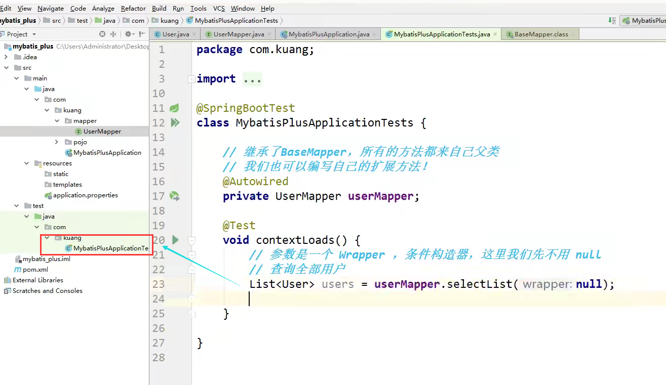Open the Tools menu

pyautogui.click(x=198, y=8)
